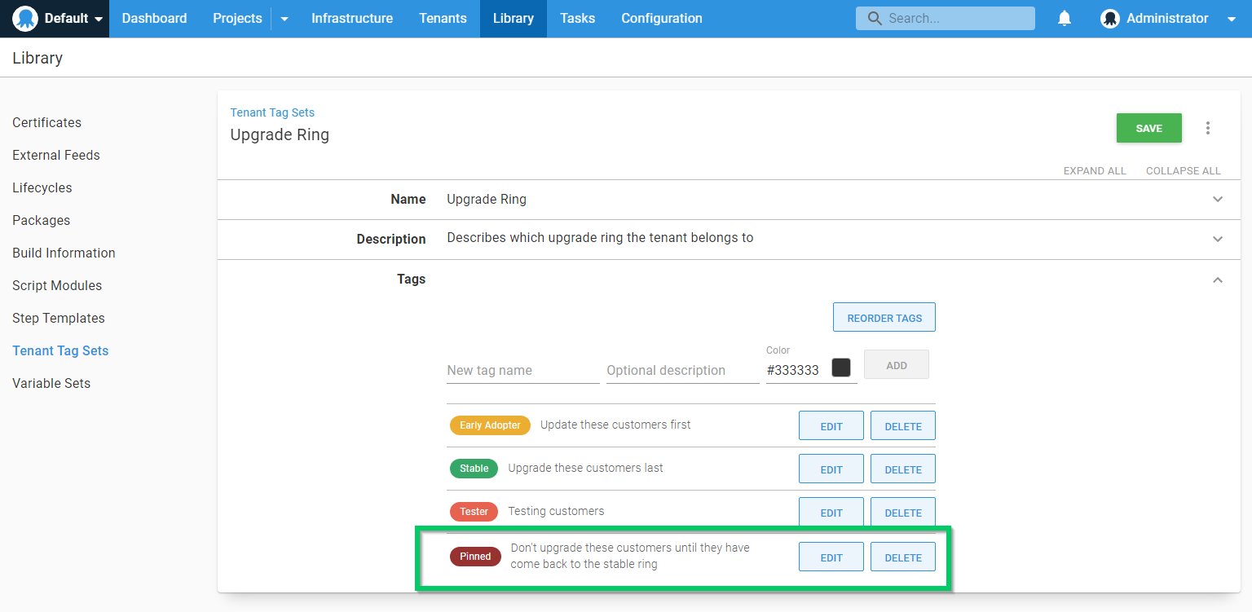
Task: Collapse the Tags section chevron
Action: coord(1218,280)
